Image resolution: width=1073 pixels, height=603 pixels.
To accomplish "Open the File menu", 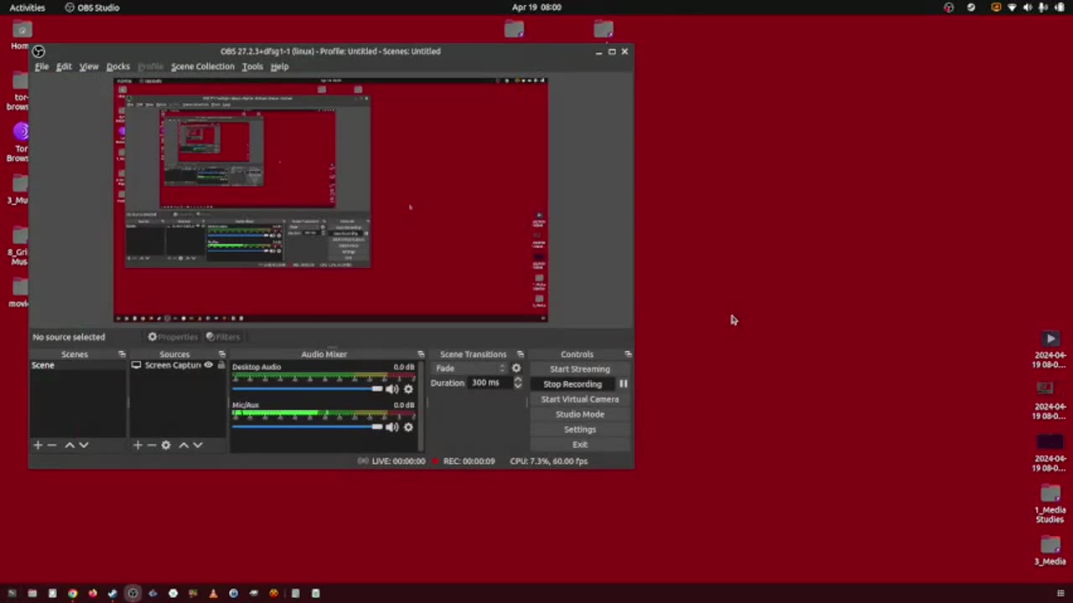I will coord(41,67).
